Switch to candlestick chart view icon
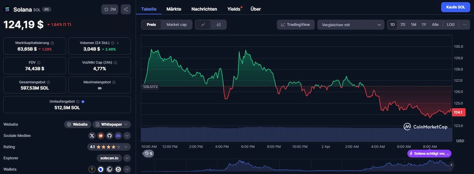Viewport: 474px width, 174px height. [x=218, y=24]
